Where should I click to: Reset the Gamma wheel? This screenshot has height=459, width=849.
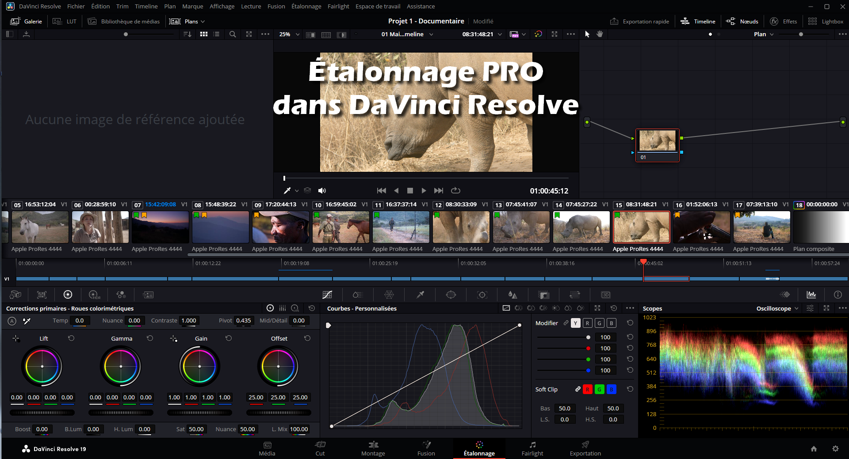coord(150,338)
